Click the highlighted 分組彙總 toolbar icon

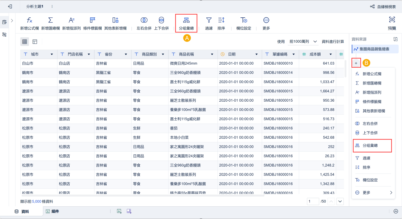click(x=186, y=23)
